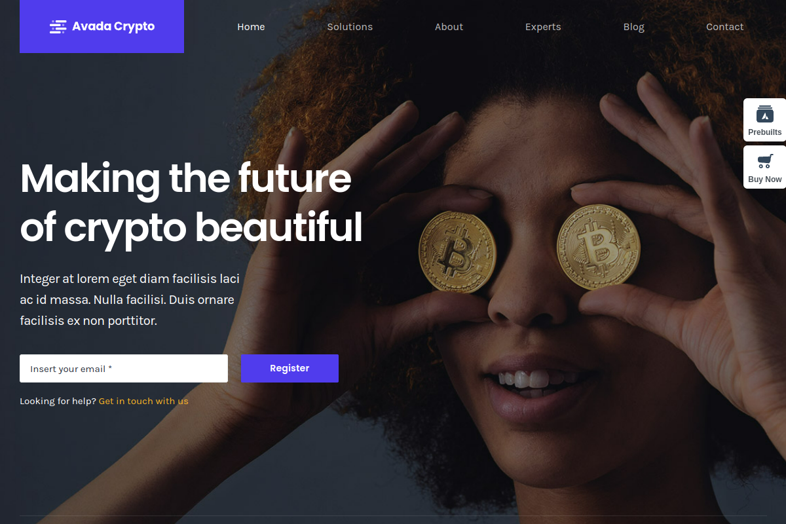Click the right gold Bitcoin coin
786x524 pixels.
pos(598,247)
